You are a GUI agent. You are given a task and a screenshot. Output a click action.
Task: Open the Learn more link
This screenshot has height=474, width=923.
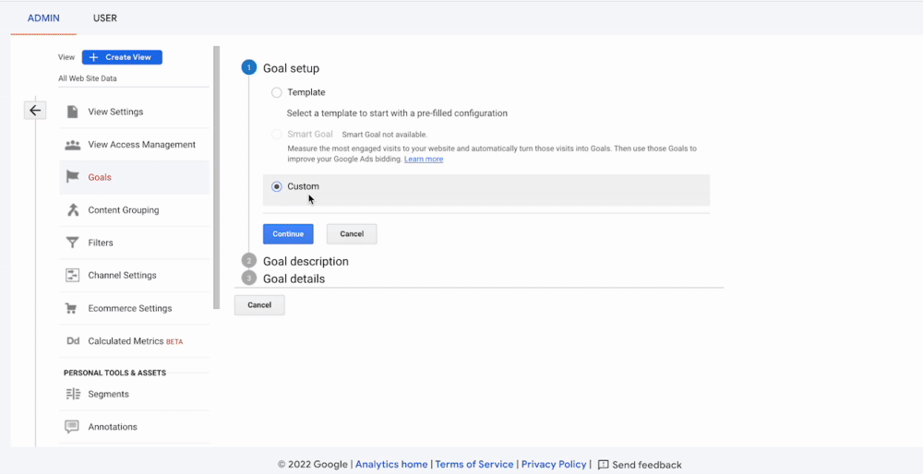point(424,160)
